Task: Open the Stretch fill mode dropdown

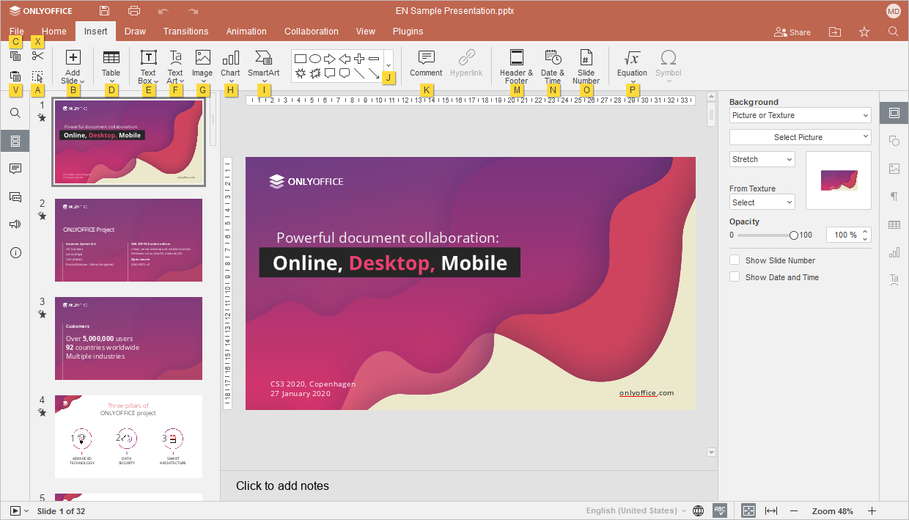Action: pyautogui.click(x=762, y=159)
